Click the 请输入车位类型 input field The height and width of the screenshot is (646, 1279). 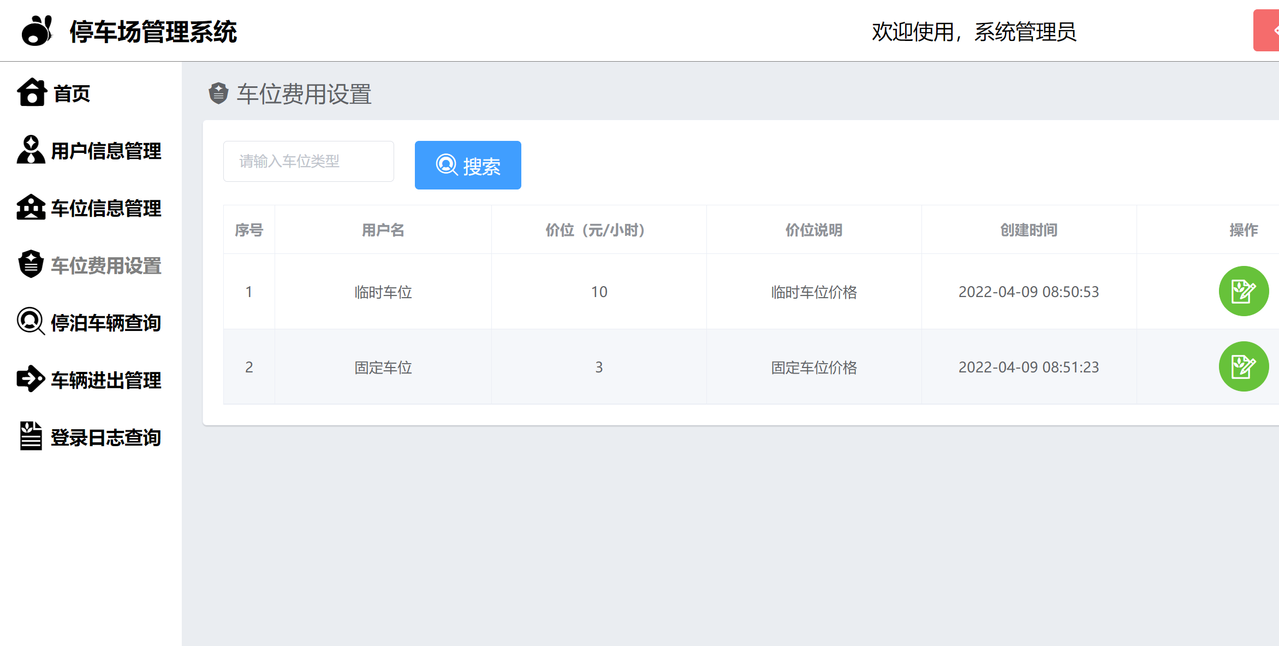click(x=308, y=161)
